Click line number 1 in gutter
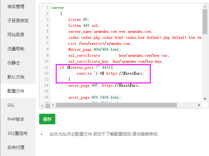 click(47, 8)
